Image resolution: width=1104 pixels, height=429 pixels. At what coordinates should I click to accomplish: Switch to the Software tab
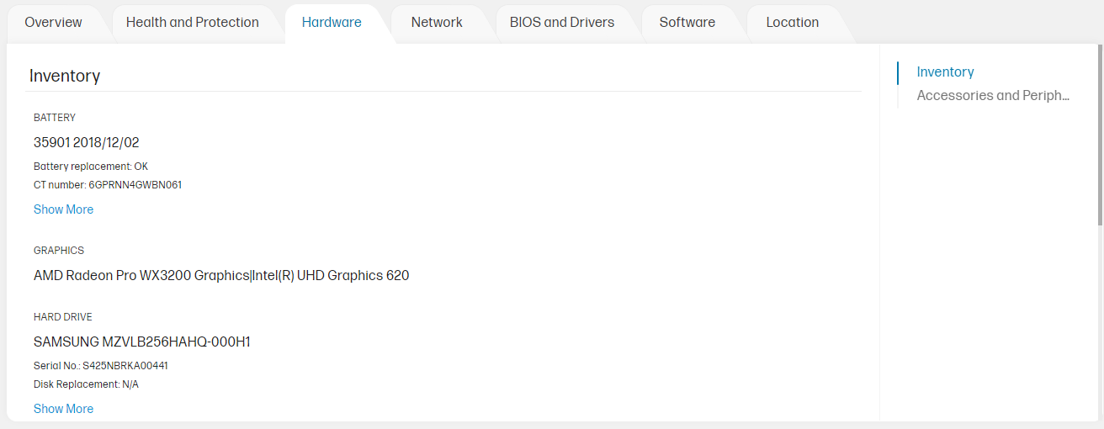click(687, 23)
